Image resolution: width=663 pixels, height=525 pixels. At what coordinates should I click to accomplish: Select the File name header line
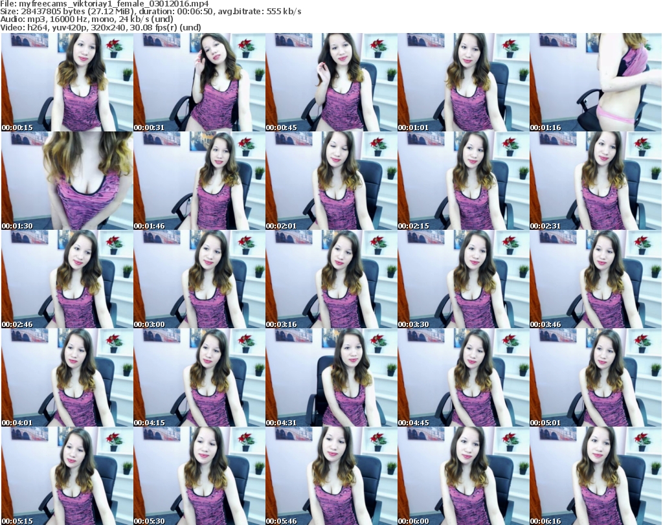tap(104, 4)
